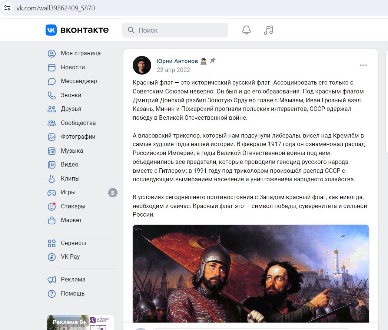Open Новости in the sidebar

coord(73,67)
